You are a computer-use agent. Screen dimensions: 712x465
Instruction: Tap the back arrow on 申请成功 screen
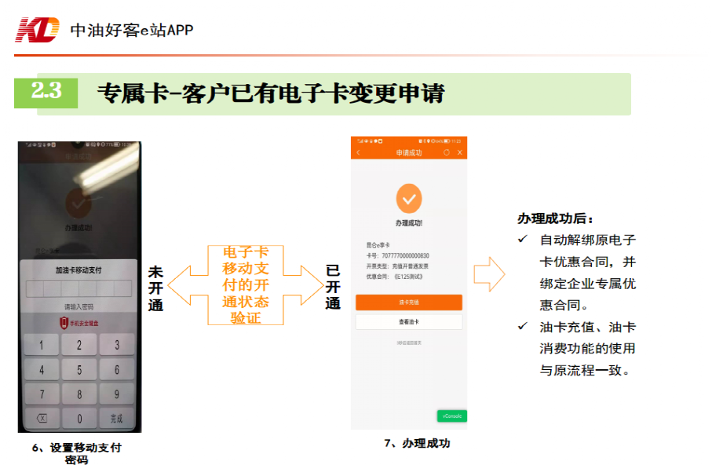point(359,152)
